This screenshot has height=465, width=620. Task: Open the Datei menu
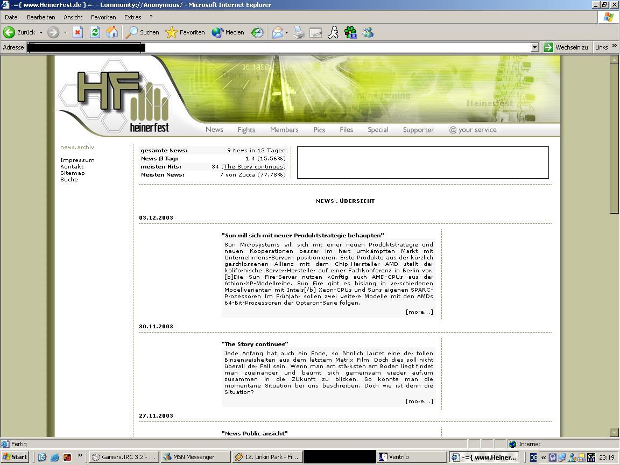point(12,17)
